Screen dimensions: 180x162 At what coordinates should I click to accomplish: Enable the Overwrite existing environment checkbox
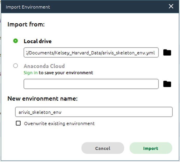18,123
